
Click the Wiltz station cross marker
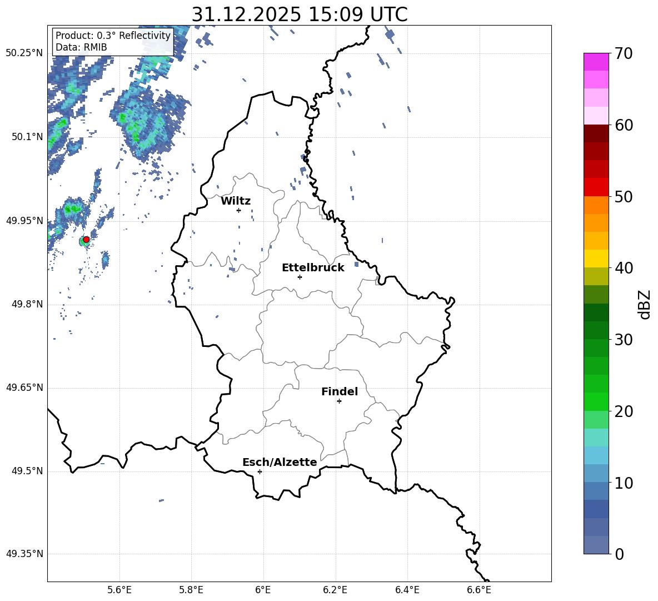click(x=239, y=210)
